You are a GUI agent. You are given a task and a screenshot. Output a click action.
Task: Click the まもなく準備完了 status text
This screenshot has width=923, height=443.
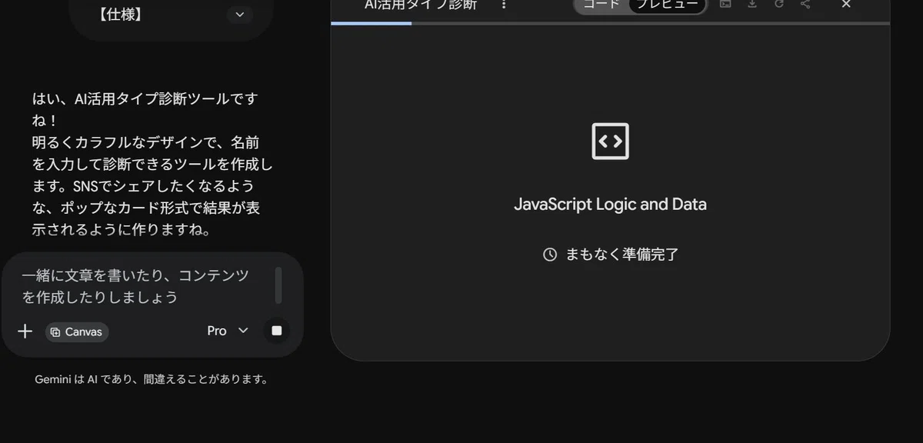point(622,255)
